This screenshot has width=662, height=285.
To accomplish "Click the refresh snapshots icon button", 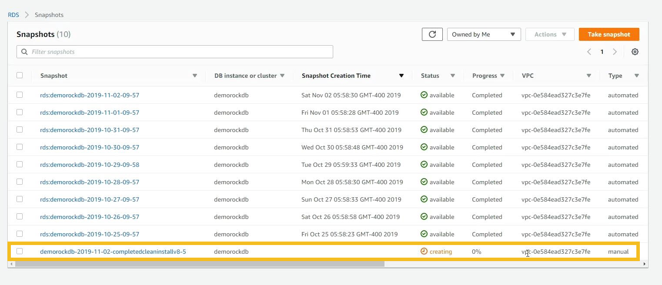I will coord(432,34).
